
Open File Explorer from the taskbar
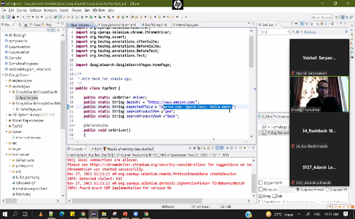click(x=104, y=214)
